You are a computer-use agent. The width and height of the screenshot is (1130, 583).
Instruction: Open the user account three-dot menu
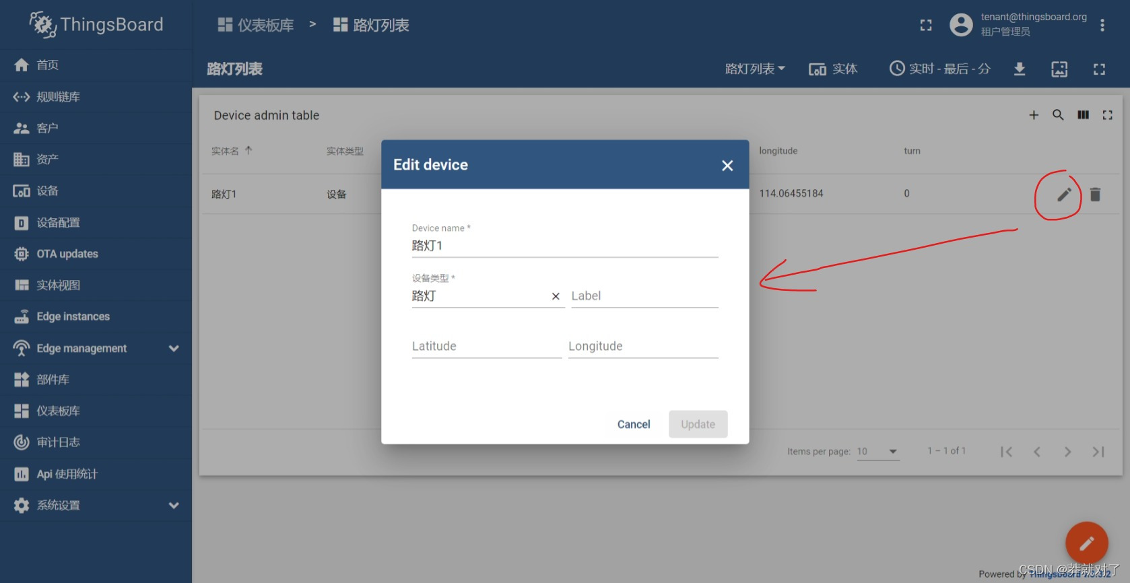(x=1102, y=25)
